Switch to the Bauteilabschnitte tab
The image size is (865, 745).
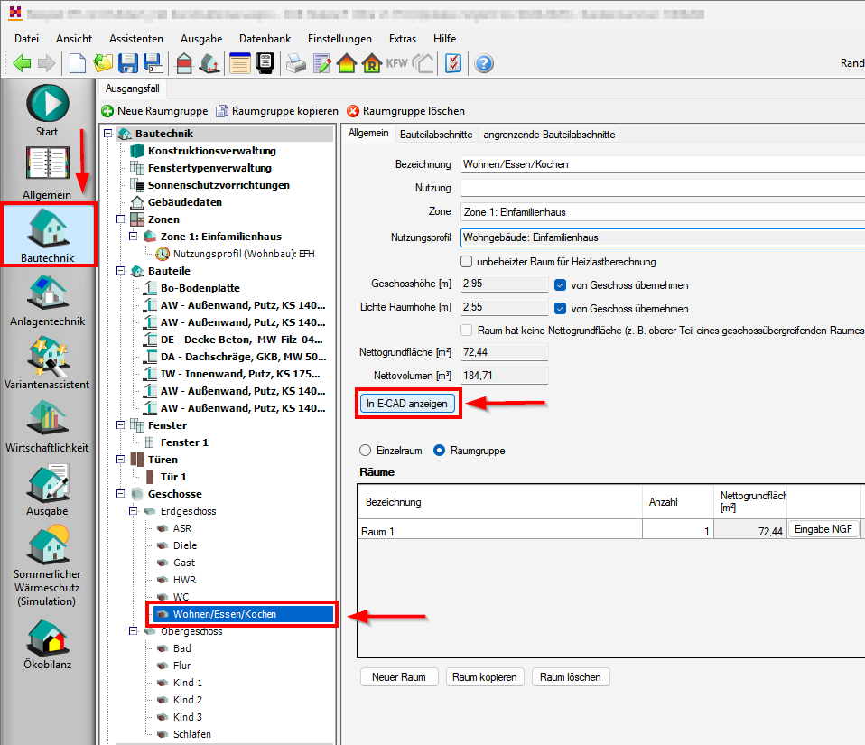[436, 134]
